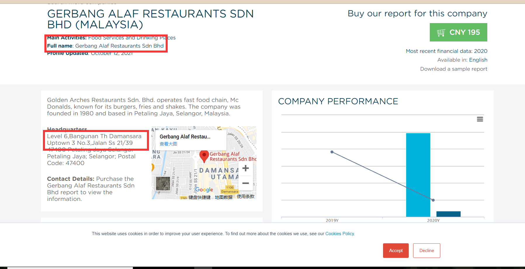The width and height of the screenshot is (525, 269).
Task: Open the chart context menu hamburger icon
Action: point(480,119)
